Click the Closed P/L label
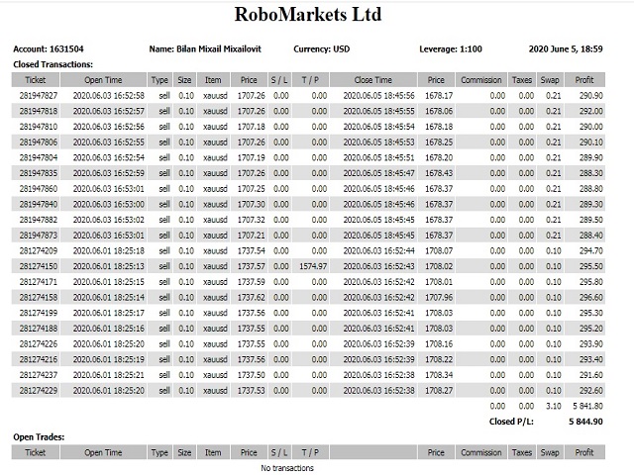Viewport: 634px width, 475px height. (x=511, y=422)
